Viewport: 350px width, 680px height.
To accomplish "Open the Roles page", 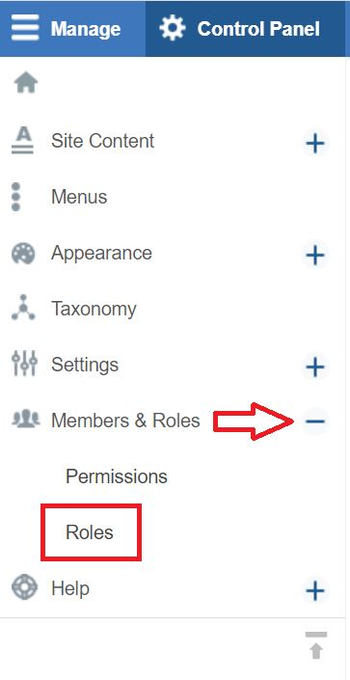I will click(x=90, y=532).
